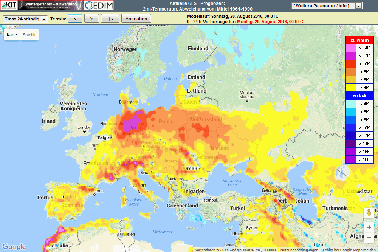This screenshot has height=252, width=378.
Task: Click the Polen country label
Action: 166,121
